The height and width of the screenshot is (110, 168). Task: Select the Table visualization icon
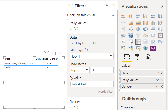138,42
